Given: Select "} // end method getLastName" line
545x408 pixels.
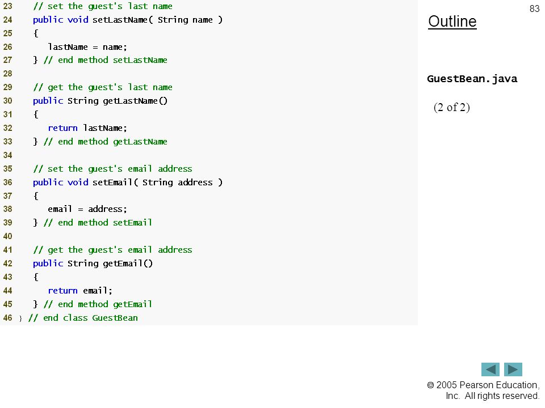Looking at the screenshot, I should [x=100, y=142].
